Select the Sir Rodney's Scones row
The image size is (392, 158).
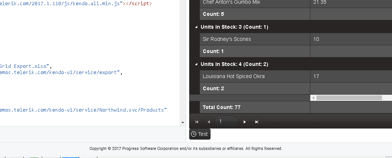point(227,39)
